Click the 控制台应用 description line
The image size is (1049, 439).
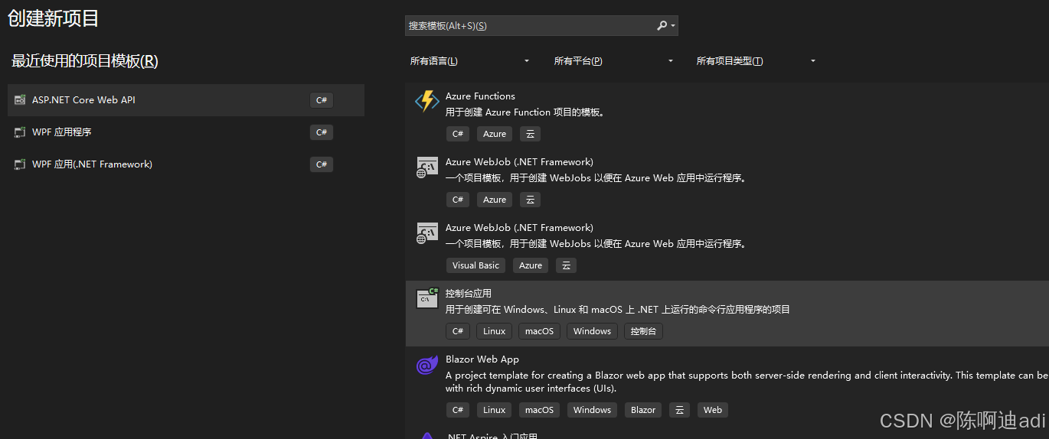pyautogui.click(x=618, y=310)
